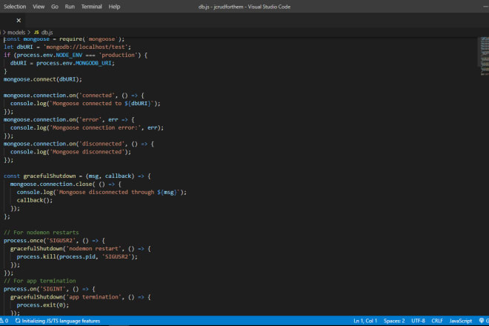
Task: Click the '// For app termination' comment
Action: (39, 281)
